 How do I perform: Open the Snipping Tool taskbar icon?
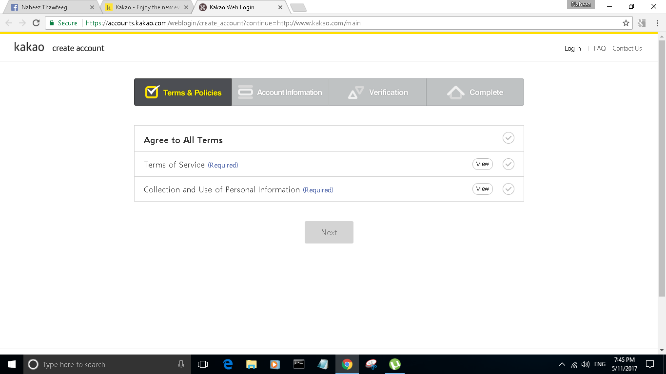(x=371, y=364)
